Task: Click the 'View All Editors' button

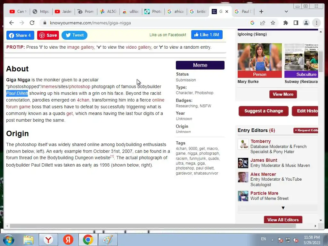Action: (283, 220)
